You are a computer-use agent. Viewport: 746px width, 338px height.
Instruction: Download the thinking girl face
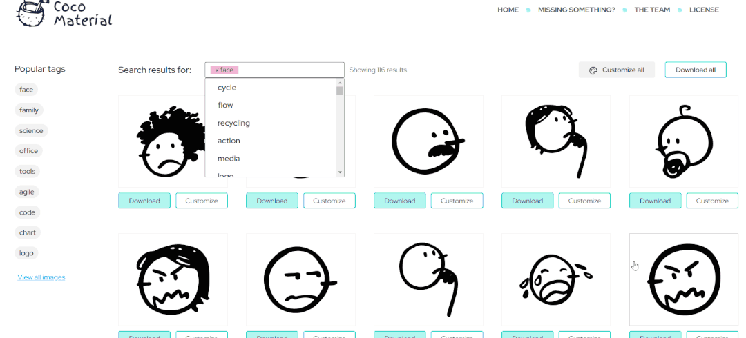coord(528,201)
